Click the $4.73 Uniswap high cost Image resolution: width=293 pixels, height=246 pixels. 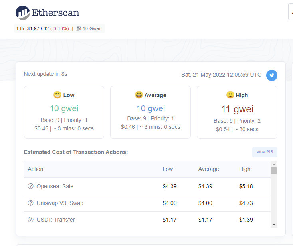point(246,203)
